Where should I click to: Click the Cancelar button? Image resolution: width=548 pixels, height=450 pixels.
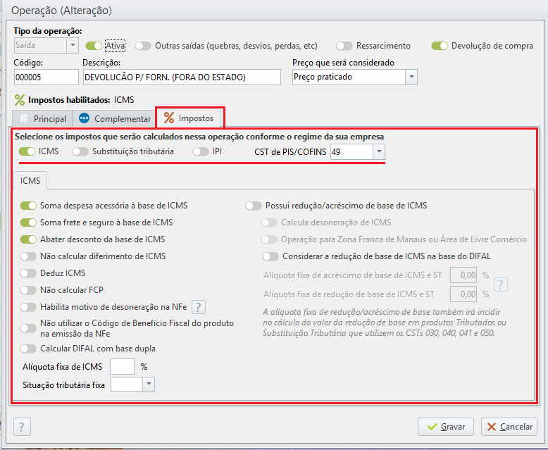tap(509, 427)
